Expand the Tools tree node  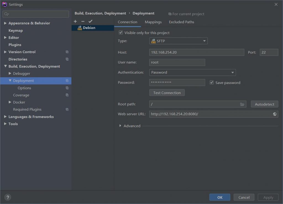(x=5, y=124)
